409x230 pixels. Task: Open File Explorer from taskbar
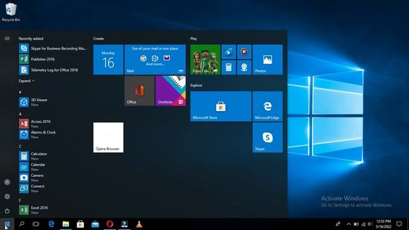(66, 224)
